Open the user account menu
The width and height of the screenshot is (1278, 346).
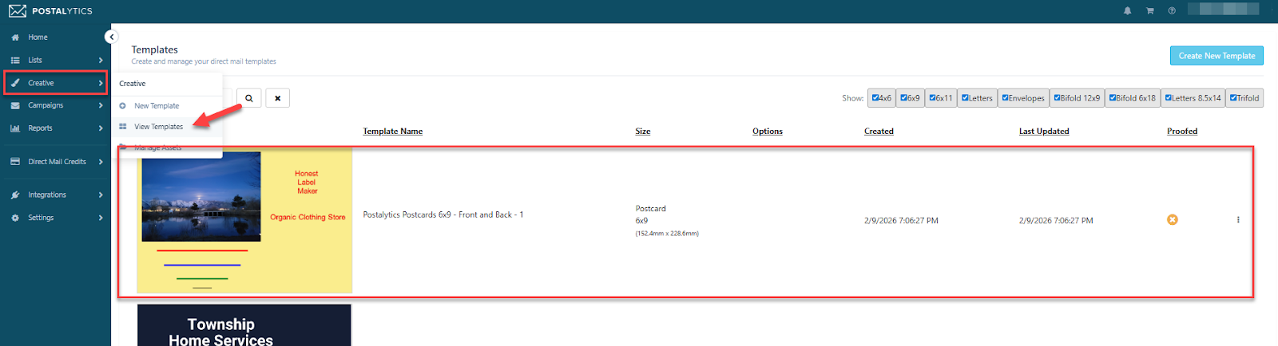click(1224, 9)
